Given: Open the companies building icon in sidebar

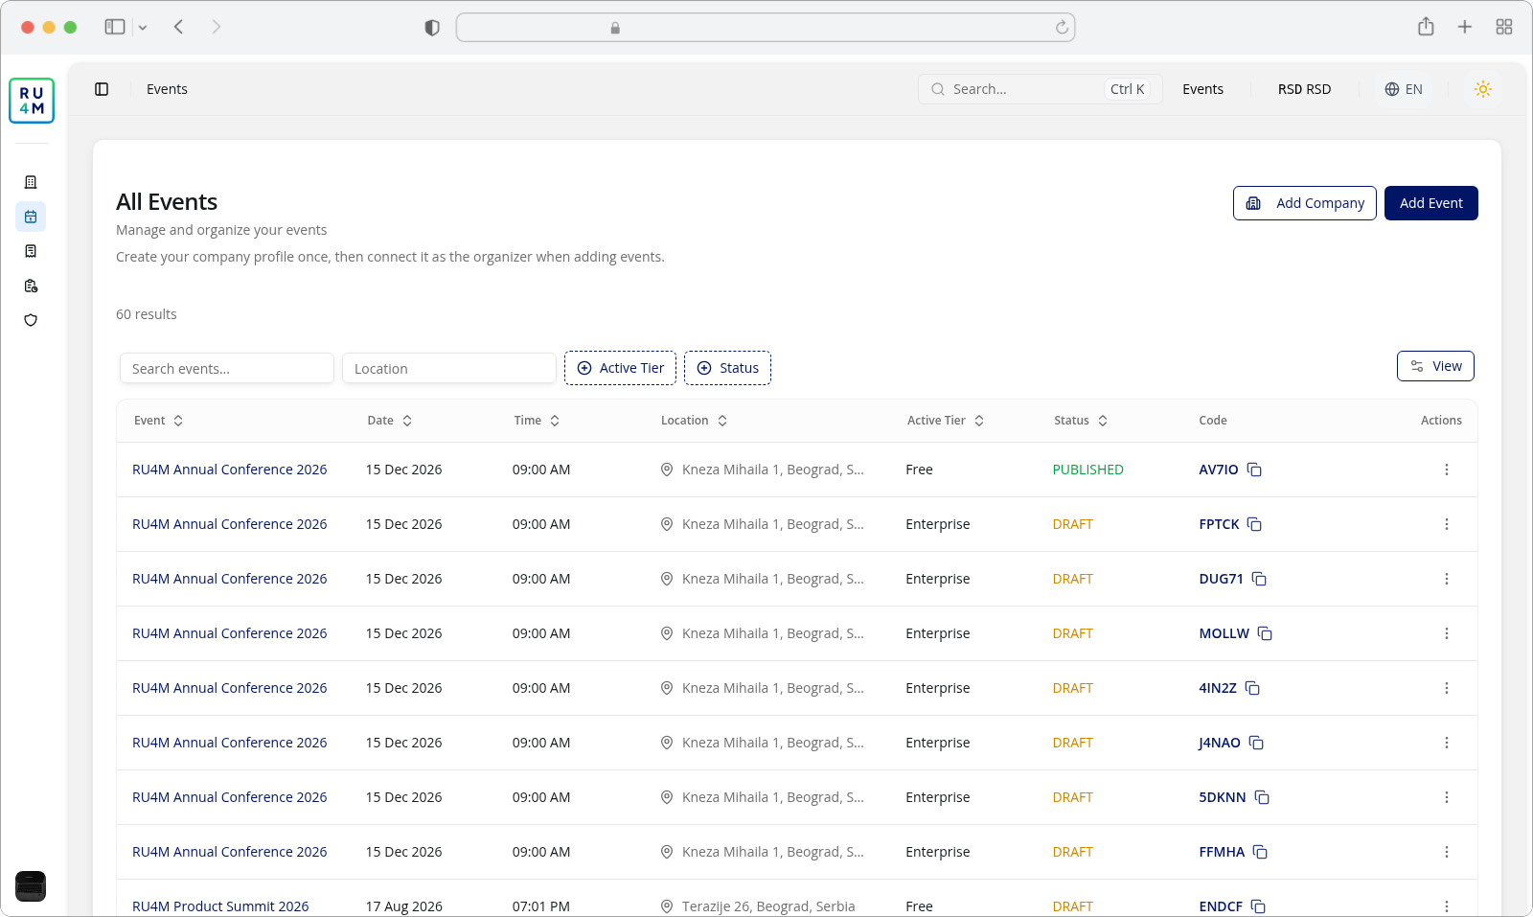Looking at the screenshot, I should click(x=31, y=182).
